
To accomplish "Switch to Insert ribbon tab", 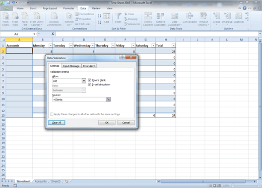I will (33, 8).
